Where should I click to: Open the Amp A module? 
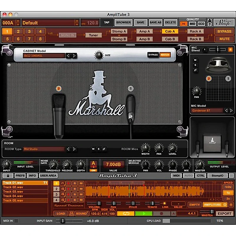pos(145,31)
